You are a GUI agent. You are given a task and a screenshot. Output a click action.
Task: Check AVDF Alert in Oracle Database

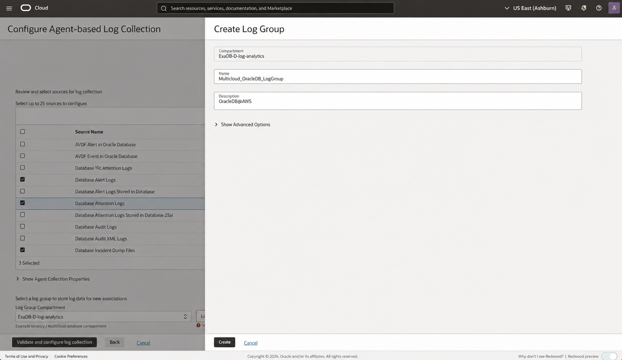tap(22, 144)
